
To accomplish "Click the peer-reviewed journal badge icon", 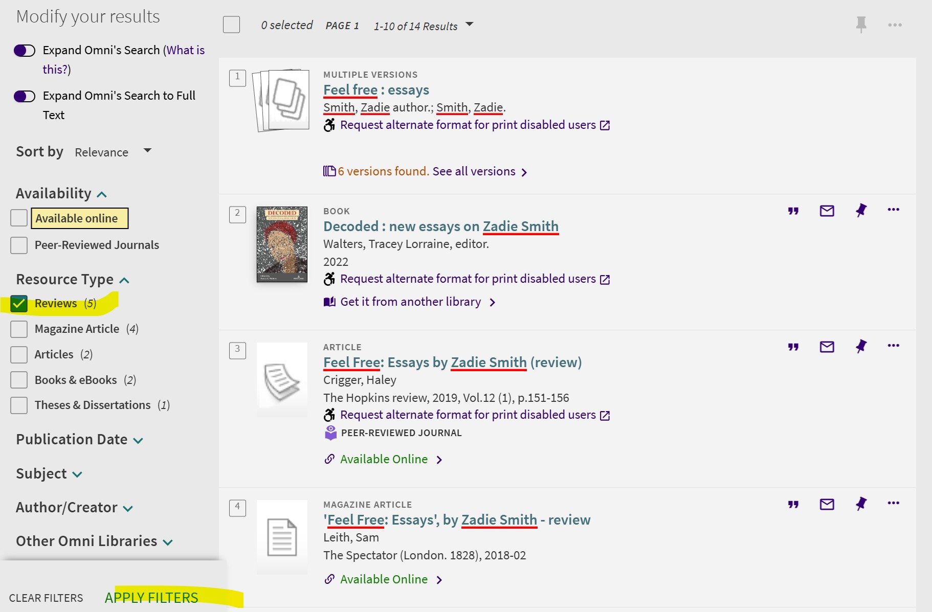I will (x=330, y=432).
